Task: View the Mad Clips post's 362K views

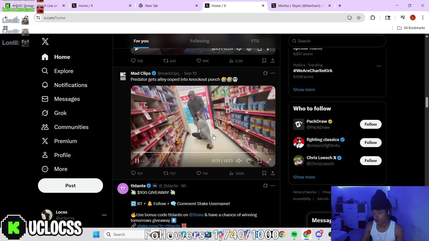Action: click(236, 173)
